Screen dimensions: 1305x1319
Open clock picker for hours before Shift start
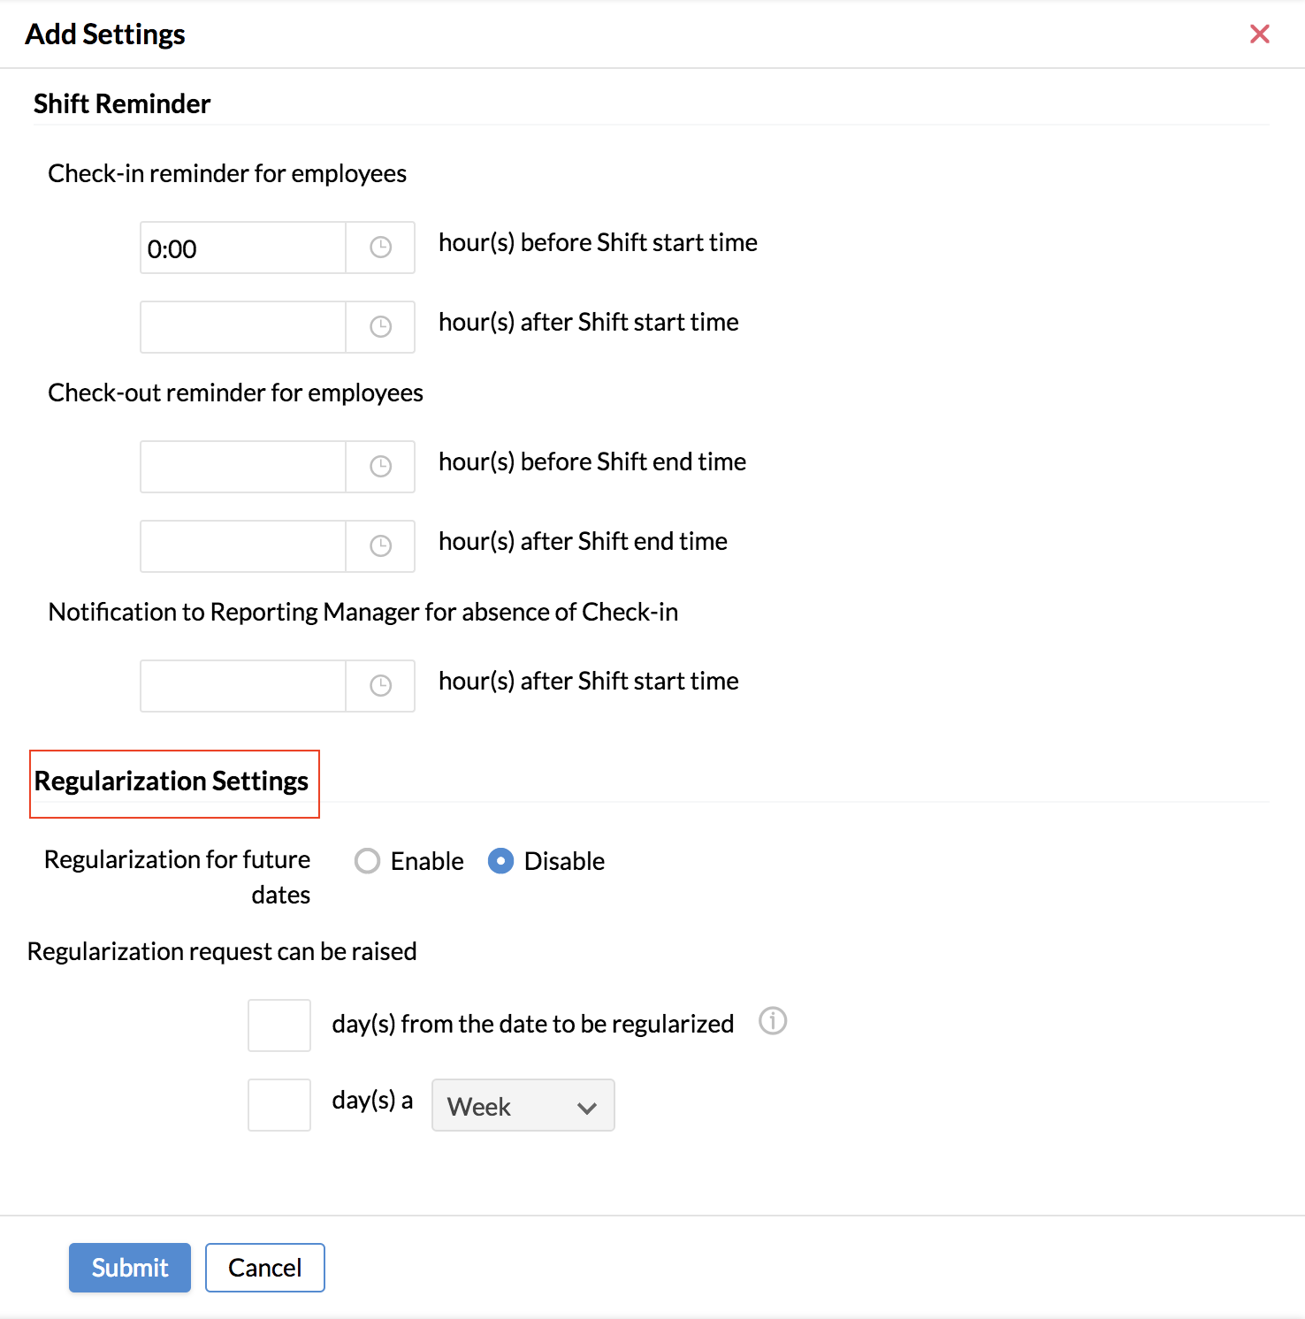tap(380, 248)
